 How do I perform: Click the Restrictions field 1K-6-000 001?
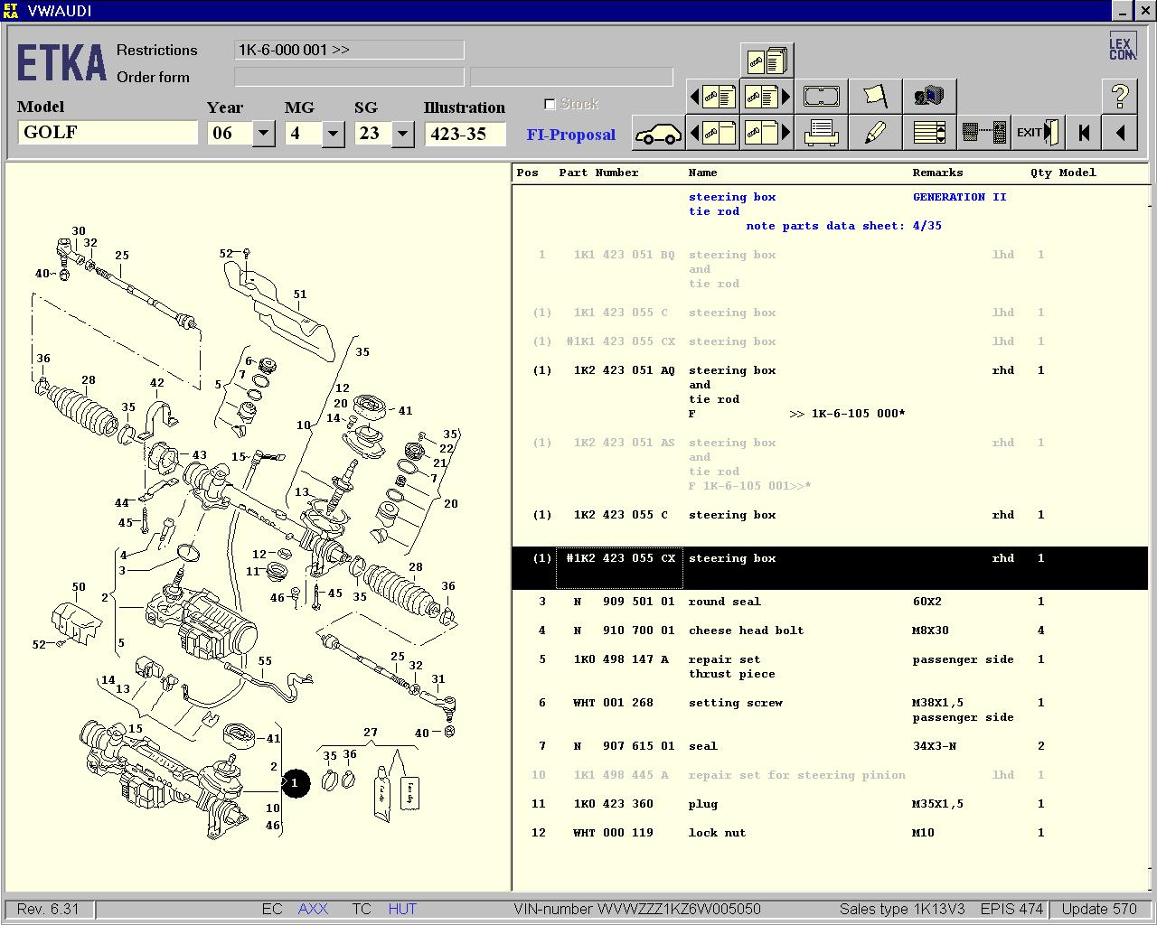[349, 50]
